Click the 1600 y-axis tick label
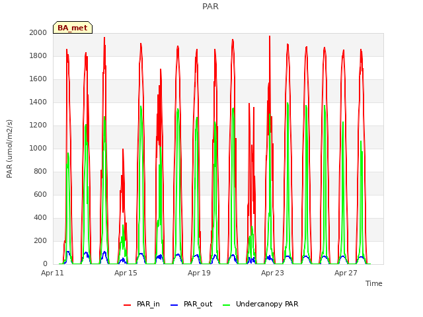 tap(38, 79)
